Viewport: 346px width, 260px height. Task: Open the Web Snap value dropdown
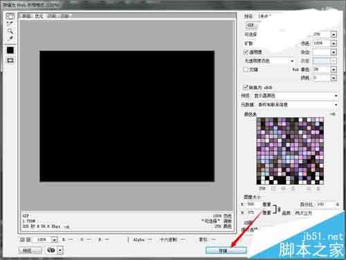pyautogui.click(x=334, y=69)
